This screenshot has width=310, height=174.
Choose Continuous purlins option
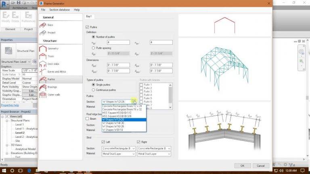(93, 90)
